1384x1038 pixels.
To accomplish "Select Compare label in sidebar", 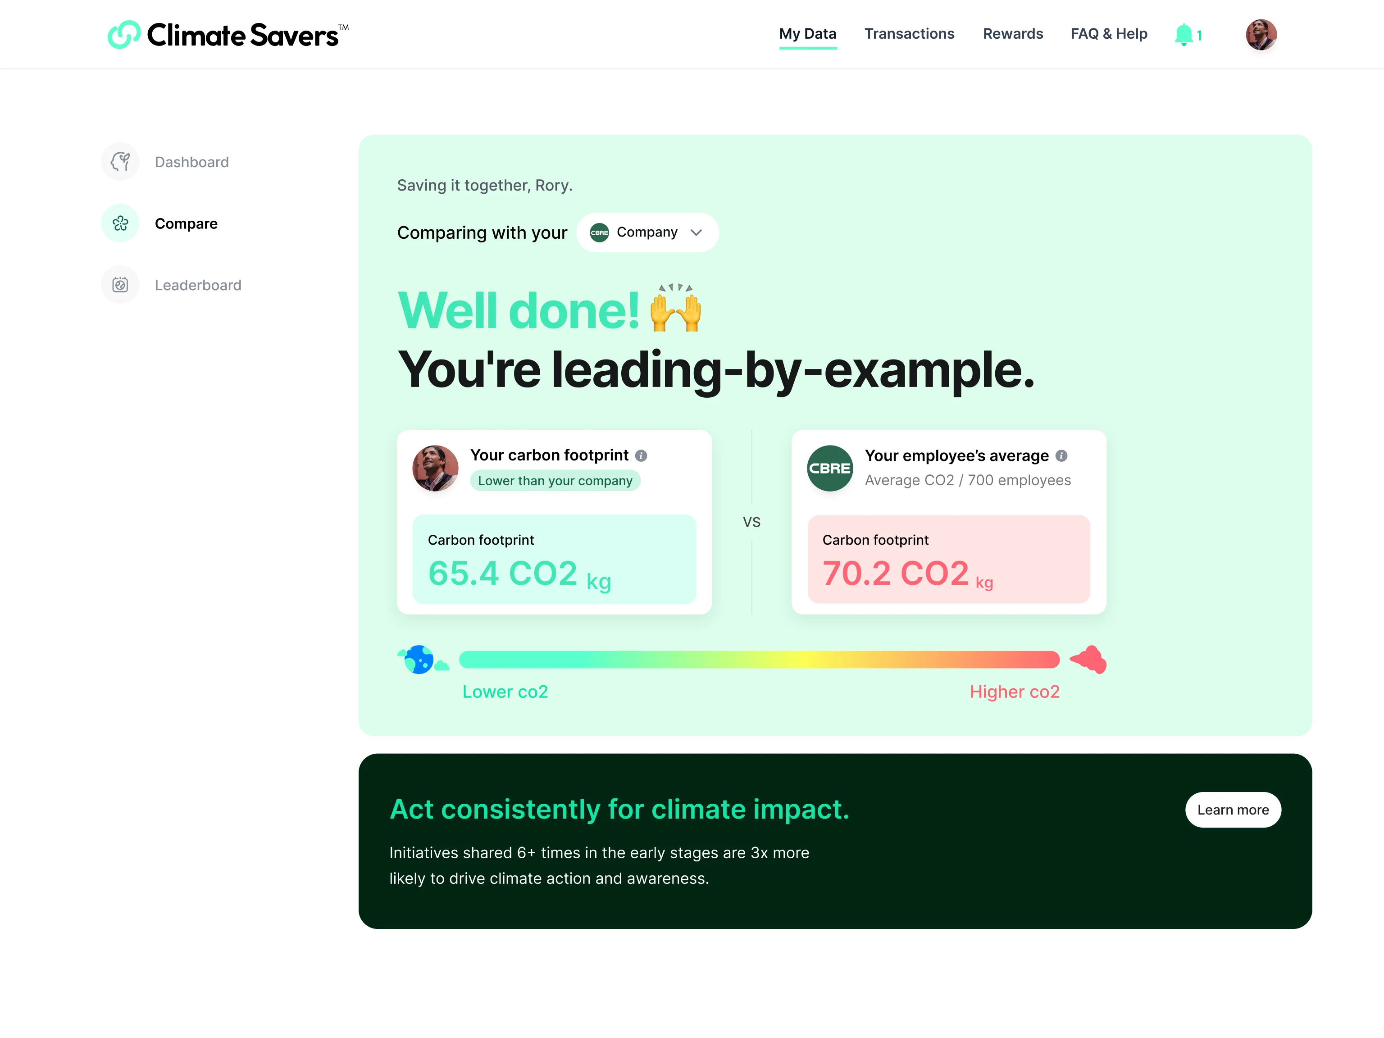I will (x=186, y=223).
